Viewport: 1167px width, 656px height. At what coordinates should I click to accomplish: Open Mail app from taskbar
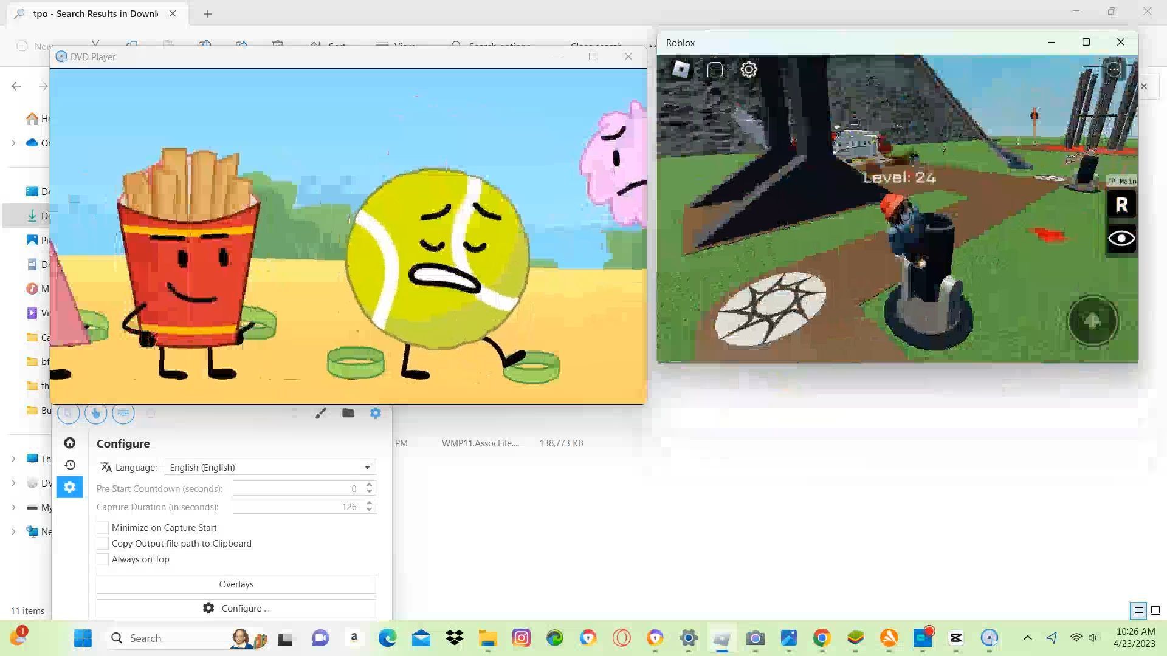(421, 638)
